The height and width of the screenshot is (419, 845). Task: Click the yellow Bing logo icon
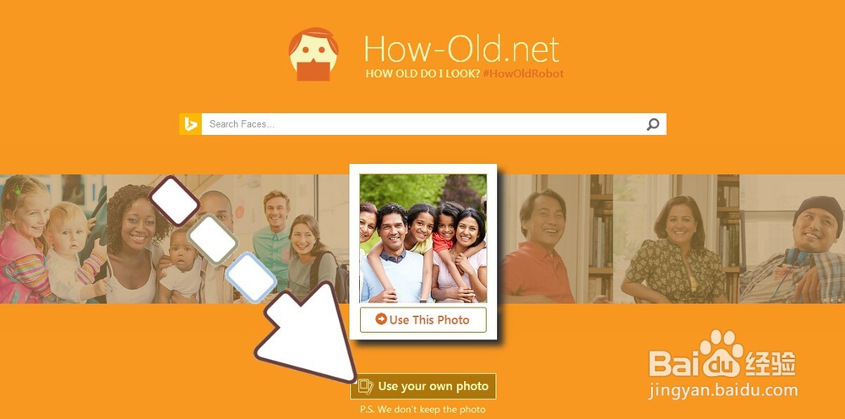[x=190, y=124]
